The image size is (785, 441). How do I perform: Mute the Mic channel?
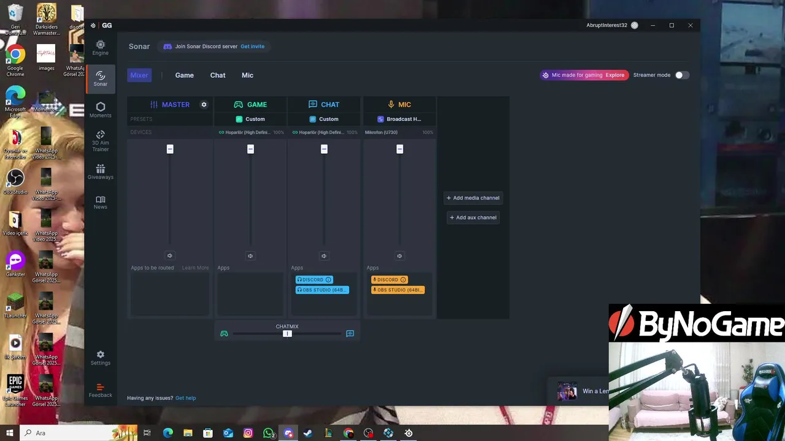pyautogui.click(x=399, y=256)
